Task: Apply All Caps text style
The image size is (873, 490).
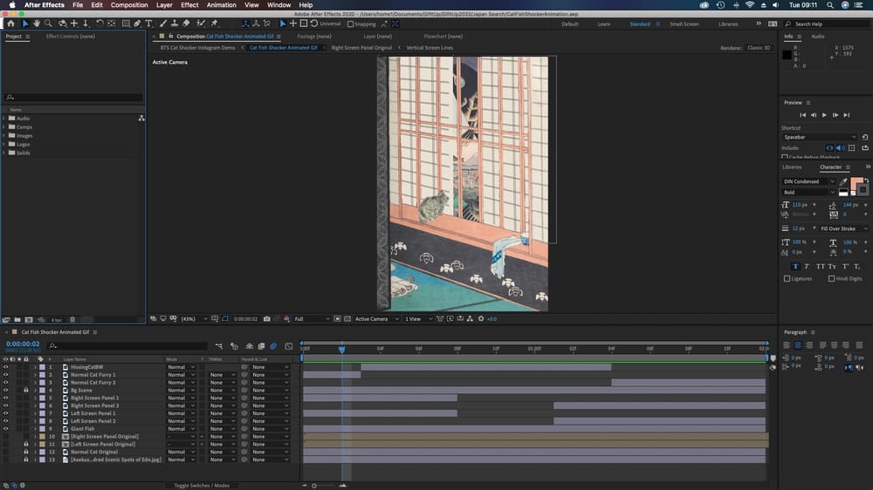Action: click(820, 267)
